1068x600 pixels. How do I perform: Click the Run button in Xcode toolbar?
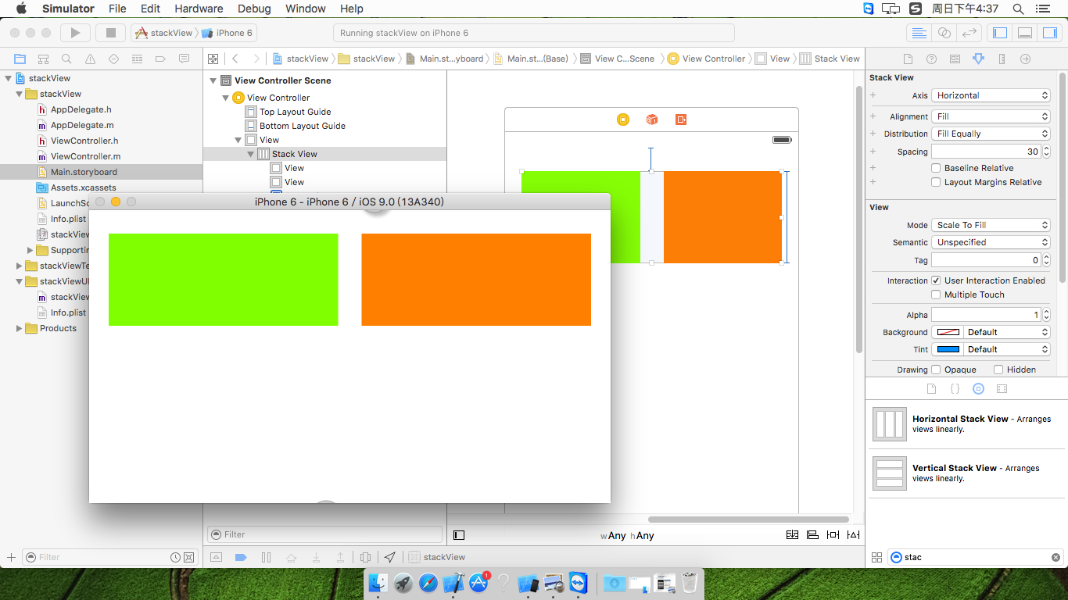point(75,33)
